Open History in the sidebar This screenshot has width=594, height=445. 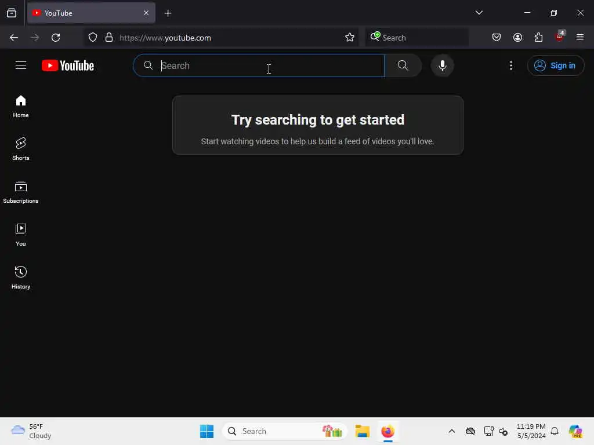pos(21,278)
